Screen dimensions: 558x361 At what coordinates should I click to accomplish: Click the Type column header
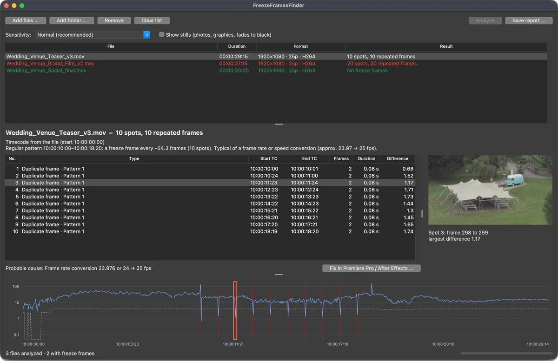point(134,159)
